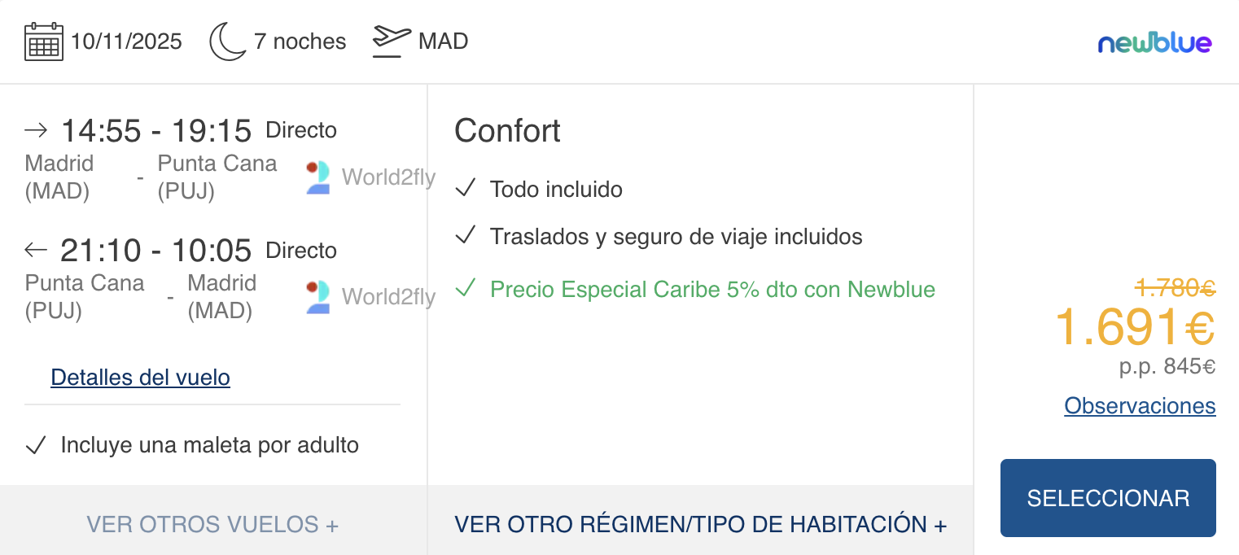Click the outbound flight right arrow icon
The height and width of the screenshot is (555, 1239).
pos(37,129)
